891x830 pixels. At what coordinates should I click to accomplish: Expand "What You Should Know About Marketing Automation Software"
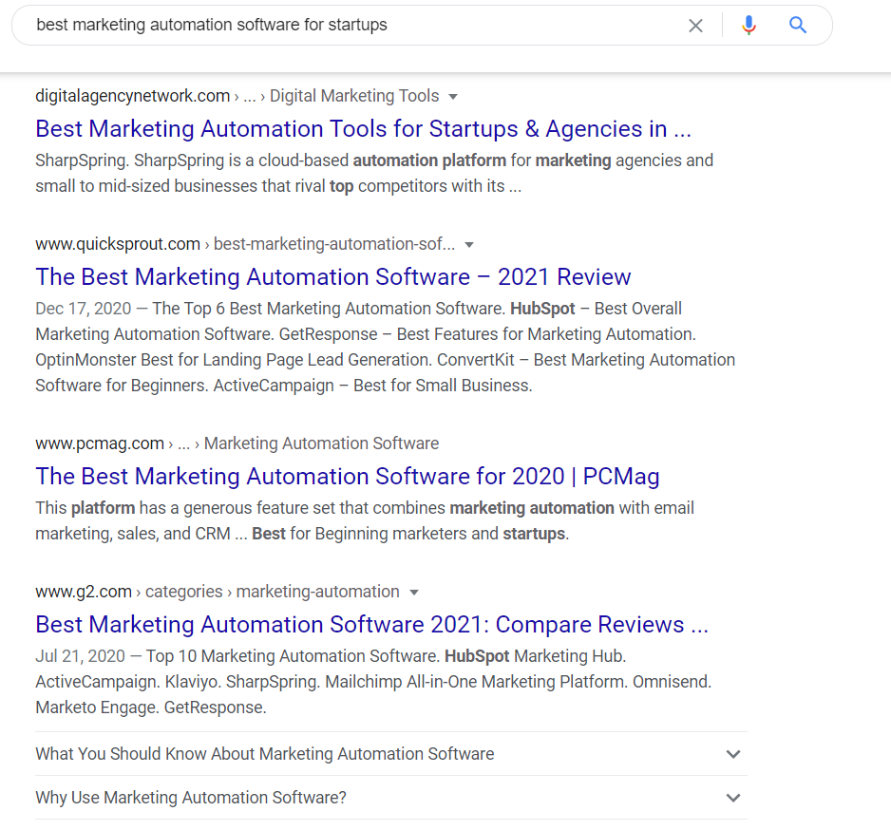click(391, 754)
